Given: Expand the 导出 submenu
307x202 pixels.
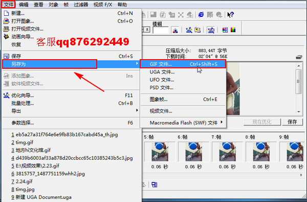Looking at the screenshot, I should [x=71, y=111].
